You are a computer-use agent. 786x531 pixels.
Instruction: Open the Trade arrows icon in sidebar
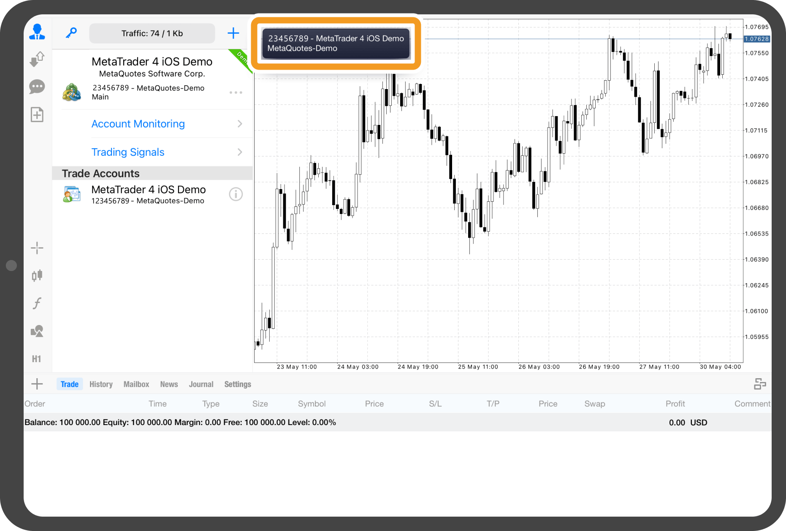tap(37, 59)
